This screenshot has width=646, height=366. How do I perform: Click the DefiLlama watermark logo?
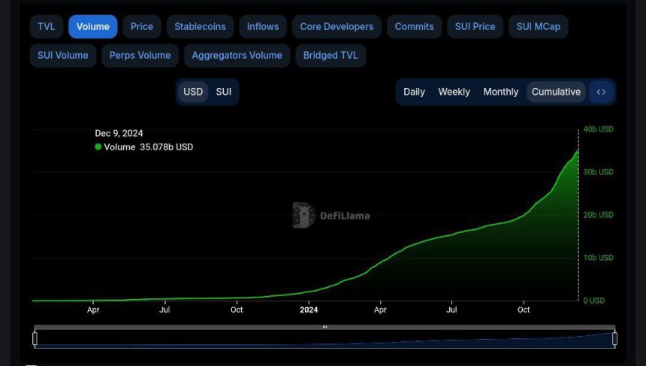click(x=303, y=216)
